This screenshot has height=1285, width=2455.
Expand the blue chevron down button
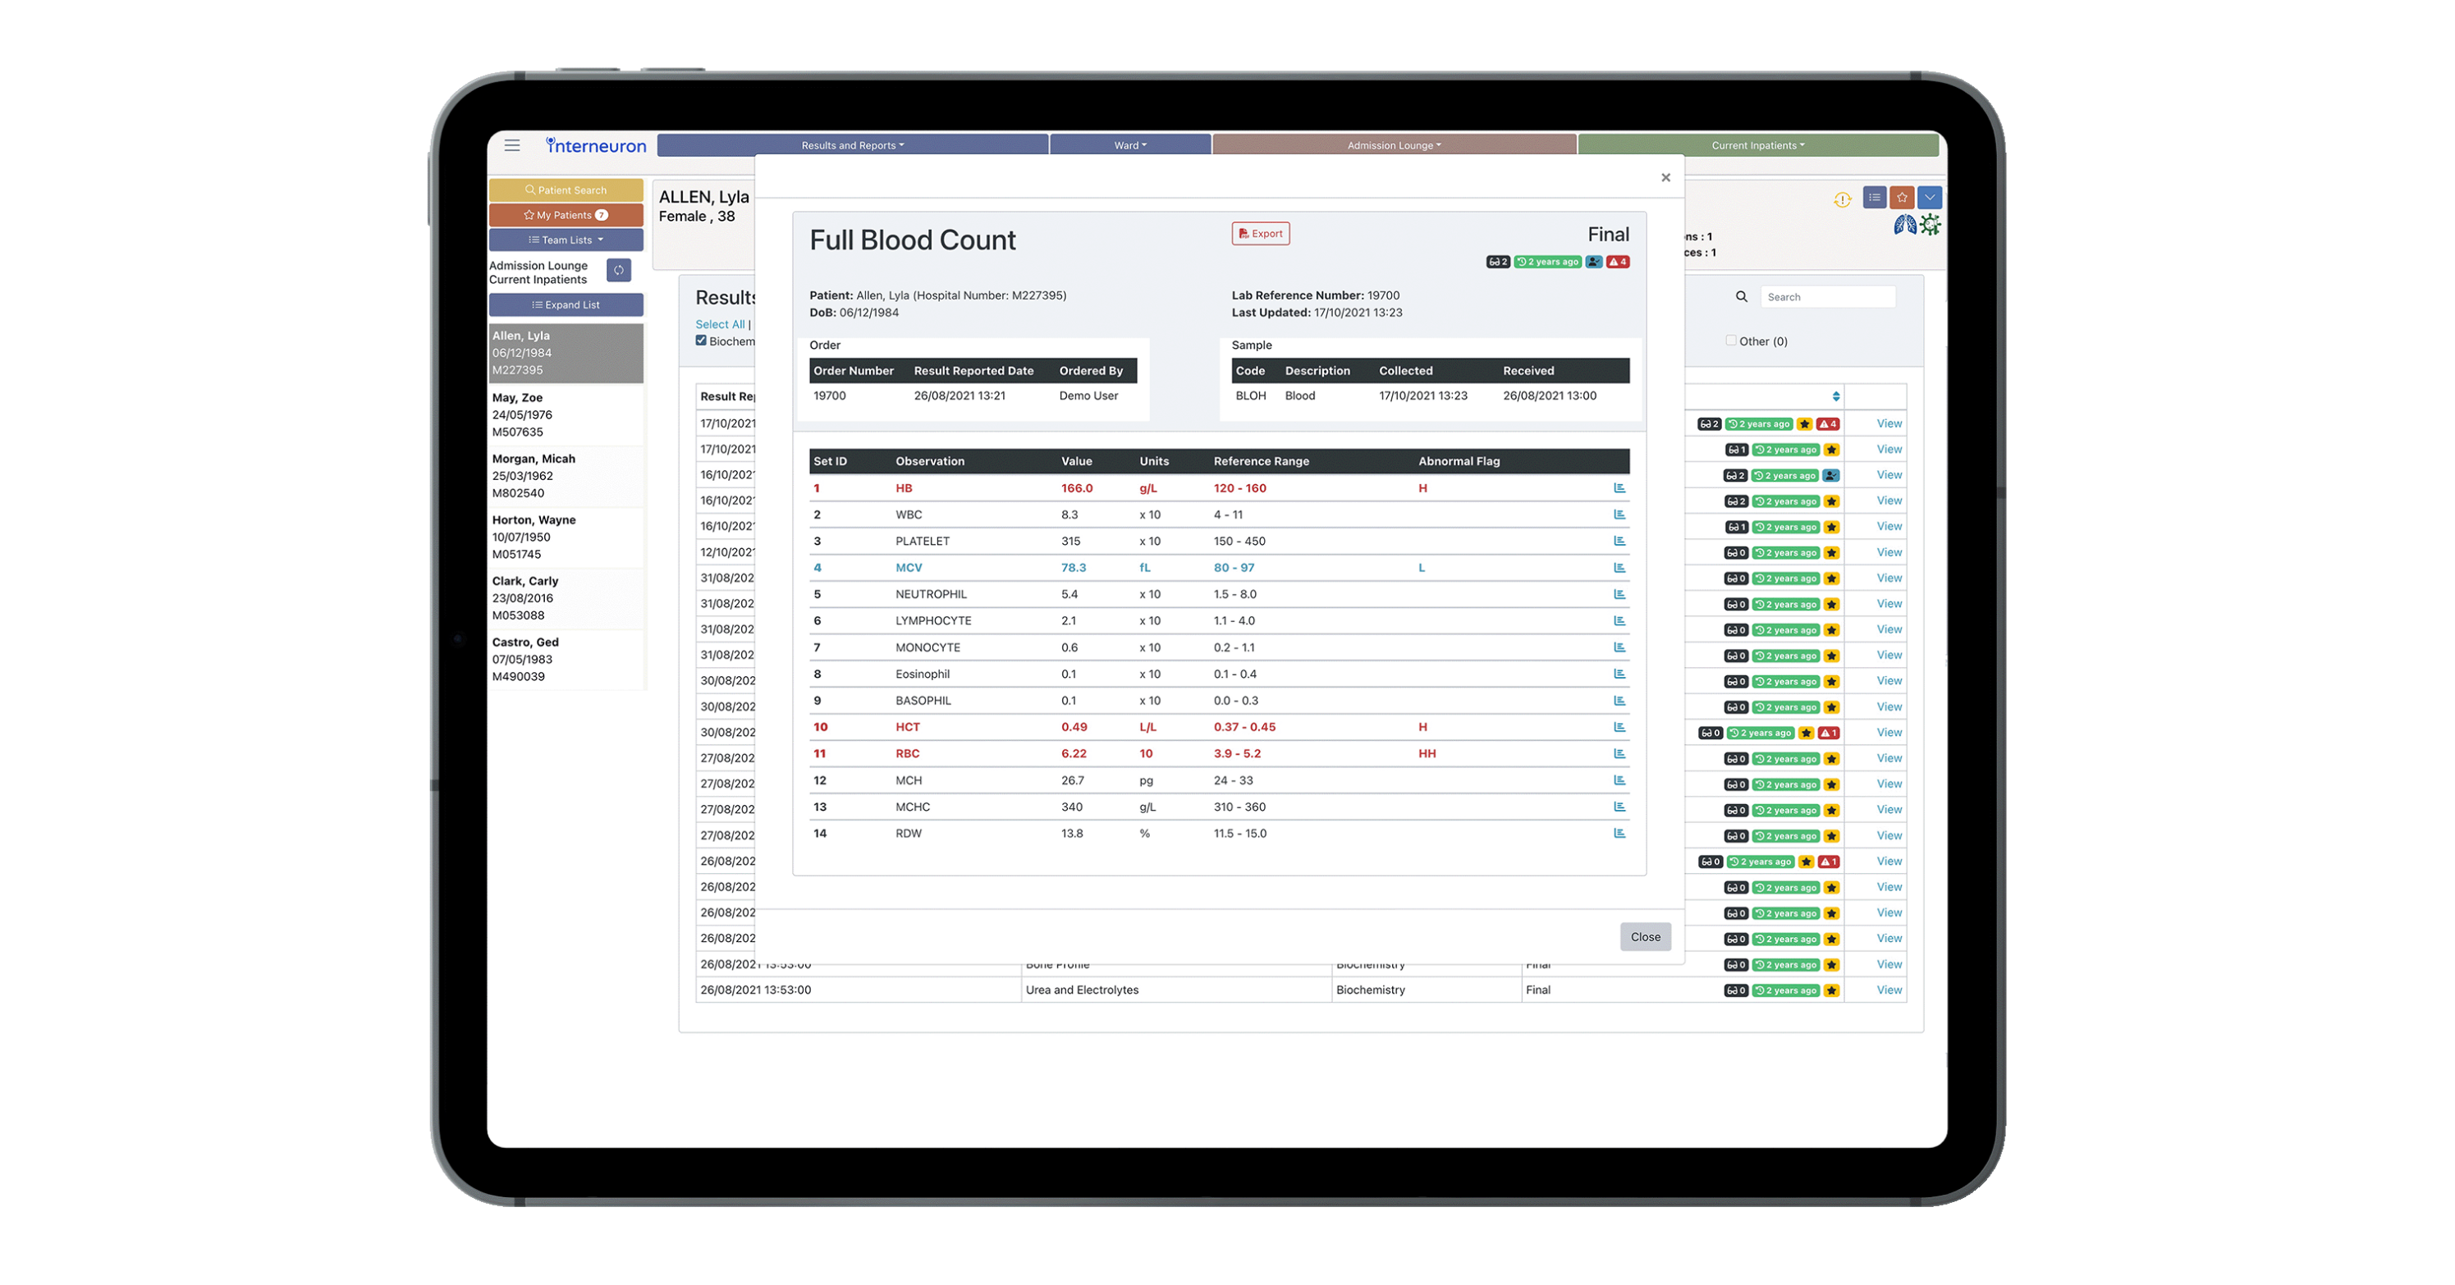1929,197
